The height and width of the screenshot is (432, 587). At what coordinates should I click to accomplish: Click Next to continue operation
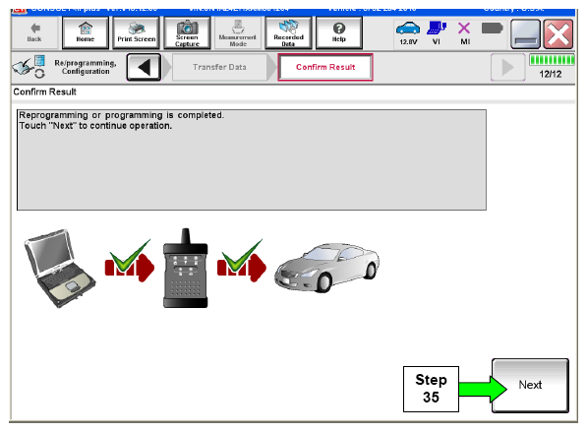(x=530, y=385)
